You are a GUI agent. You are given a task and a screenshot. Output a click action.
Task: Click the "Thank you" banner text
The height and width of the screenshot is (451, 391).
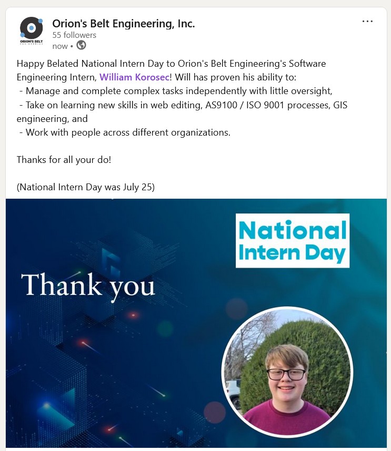88,285
